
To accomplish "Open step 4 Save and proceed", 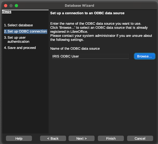I will click(x=20, y=48).
